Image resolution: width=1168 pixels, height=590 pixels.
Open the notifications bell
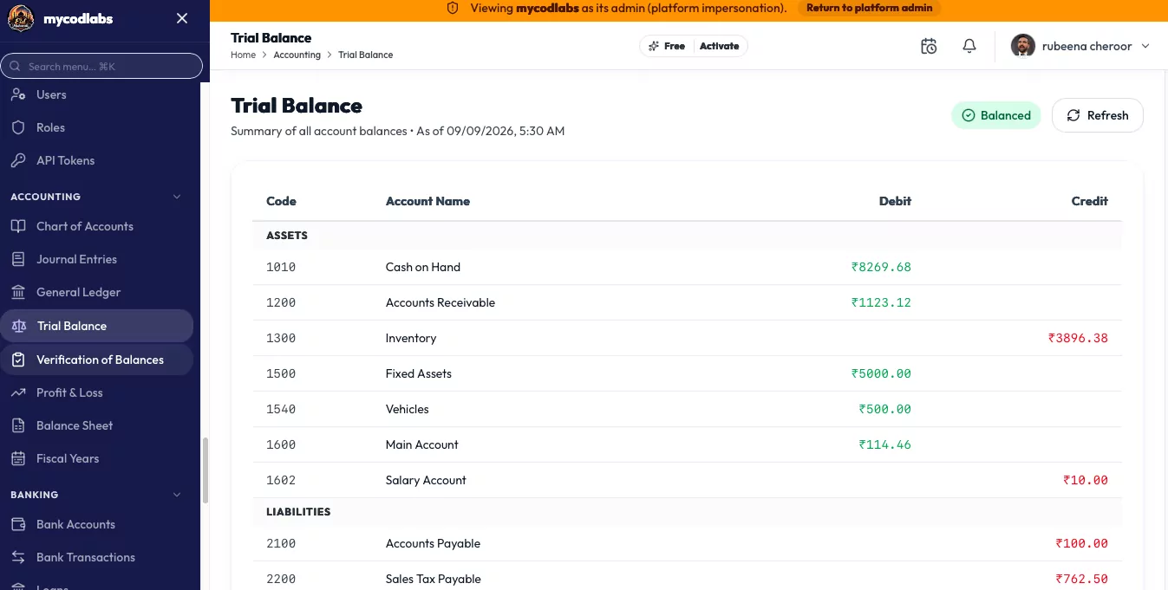click(969, 46)
